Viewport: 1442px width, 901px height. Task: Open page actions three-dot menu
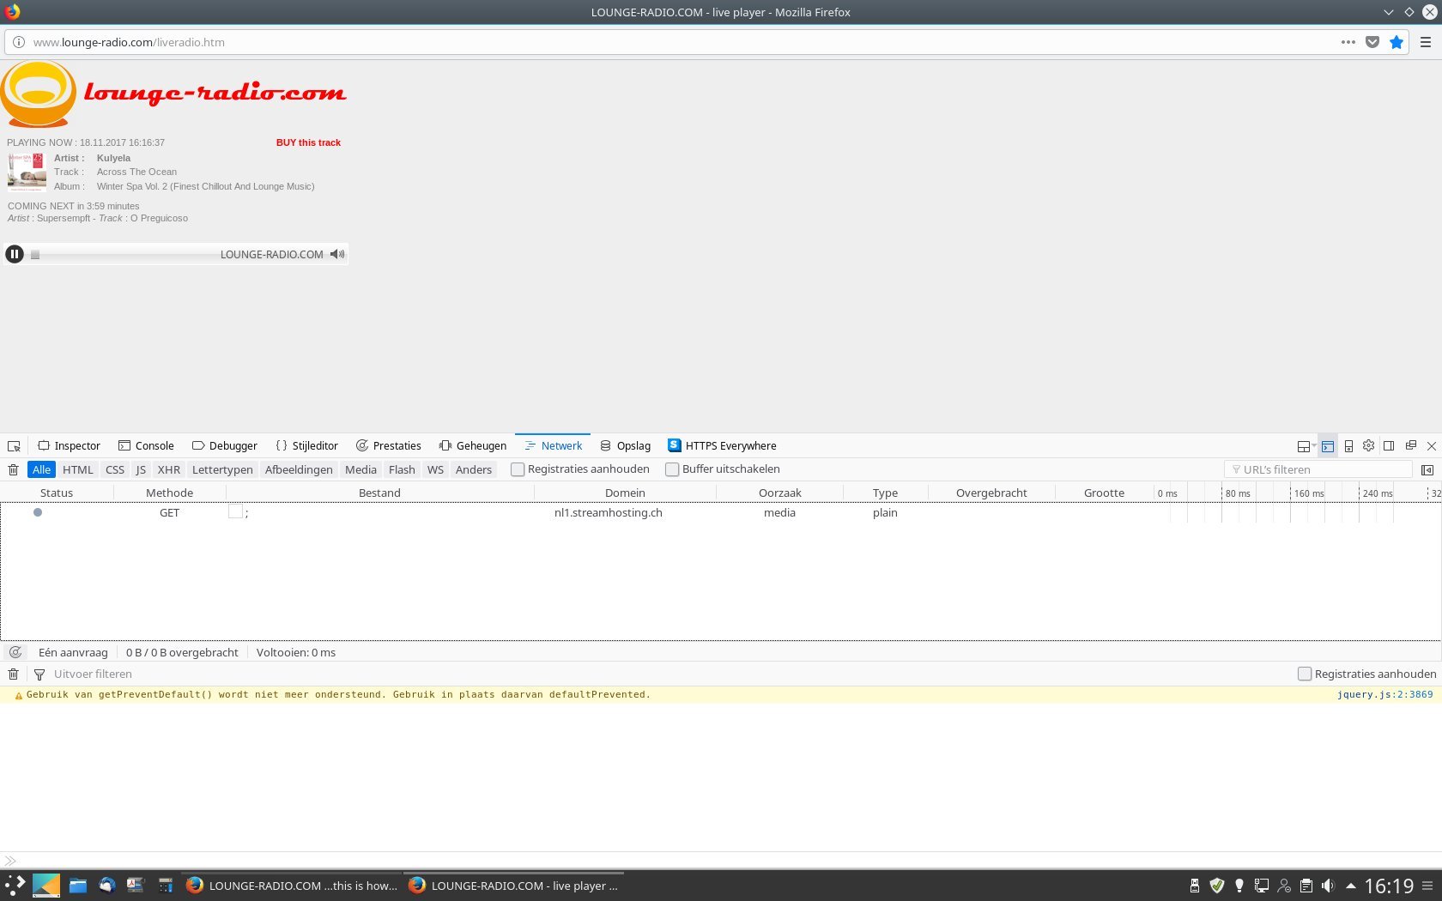click(1348, 42)
